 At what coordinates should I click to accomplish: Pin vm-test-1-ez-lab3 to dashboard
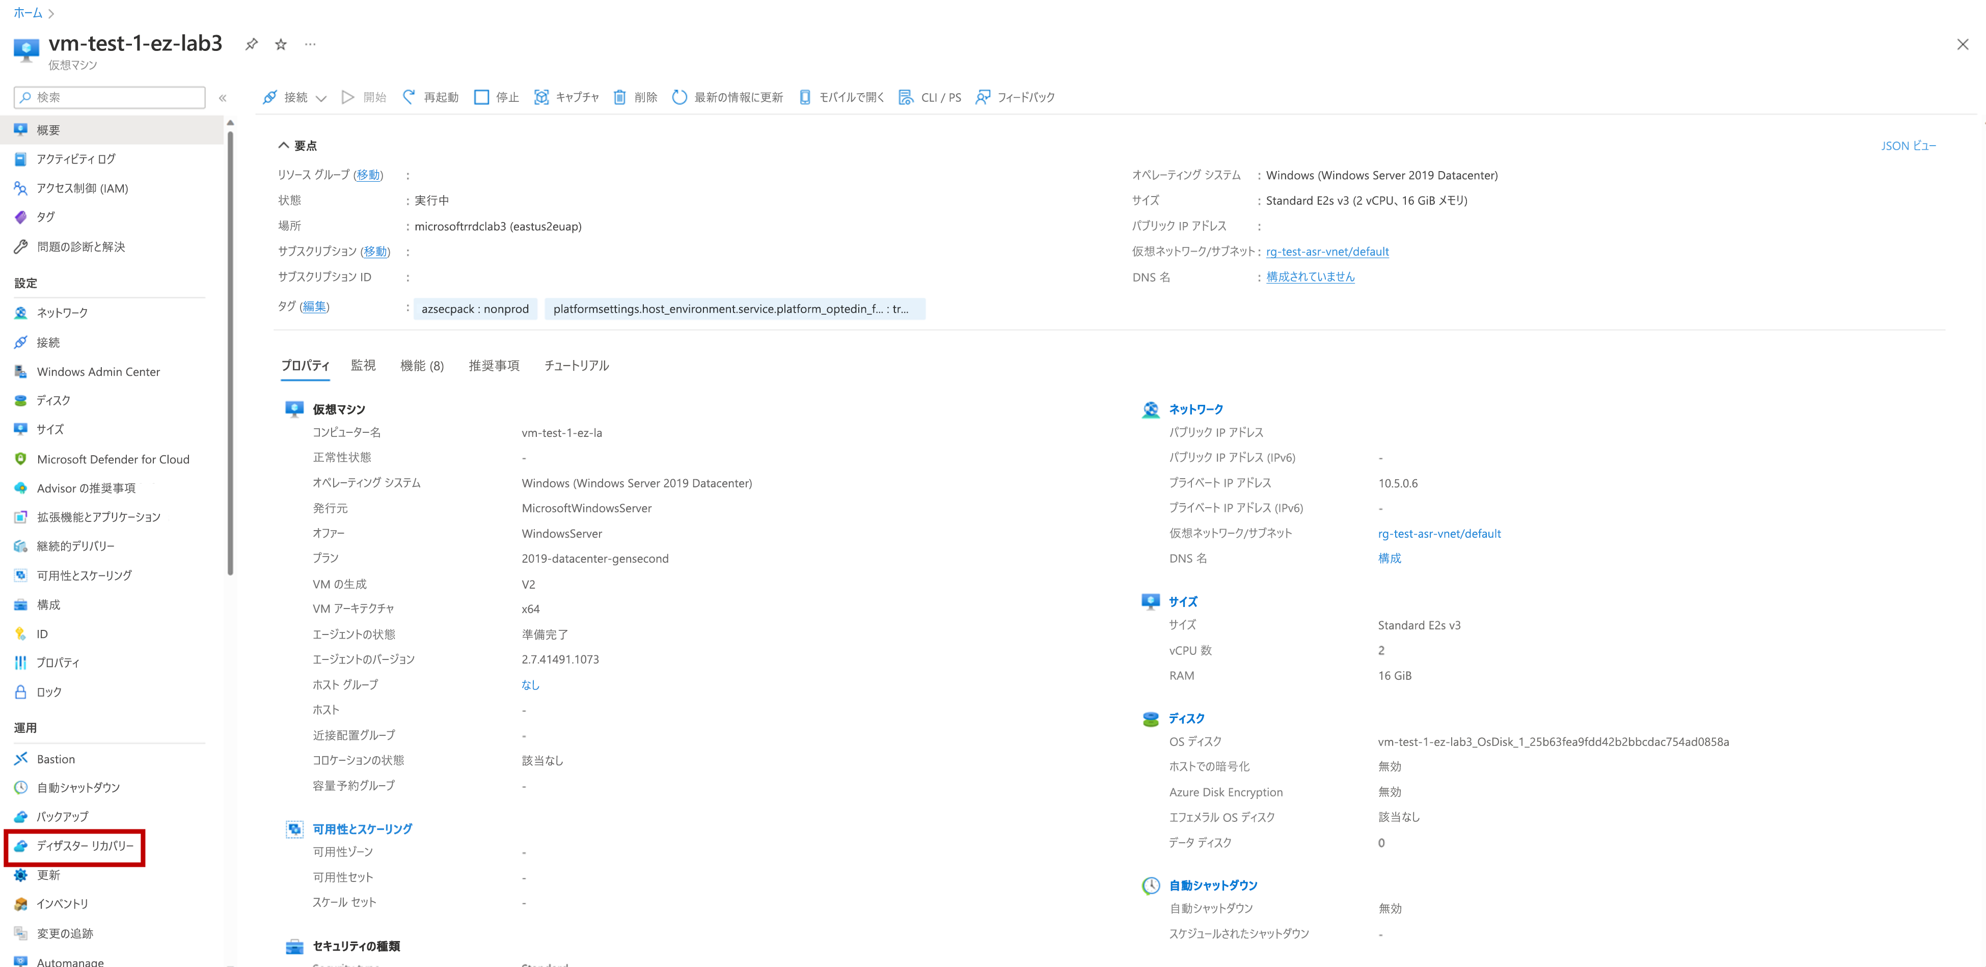251,44
